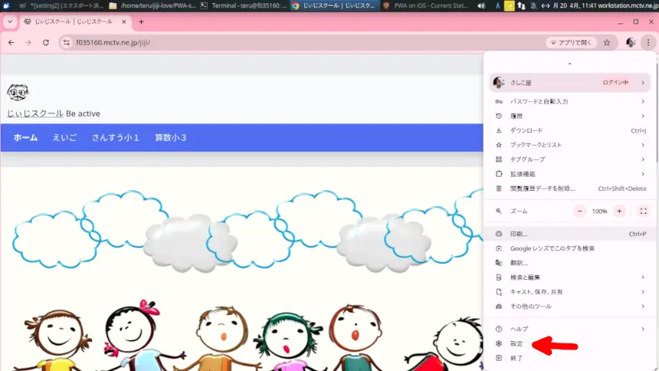Click the browser forward arrow
The width and height of the screenshot is (659, 371).
(x=28, y=42)
